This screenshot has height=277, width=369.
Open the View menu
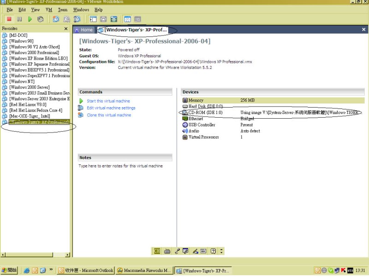tap(36, 10)
